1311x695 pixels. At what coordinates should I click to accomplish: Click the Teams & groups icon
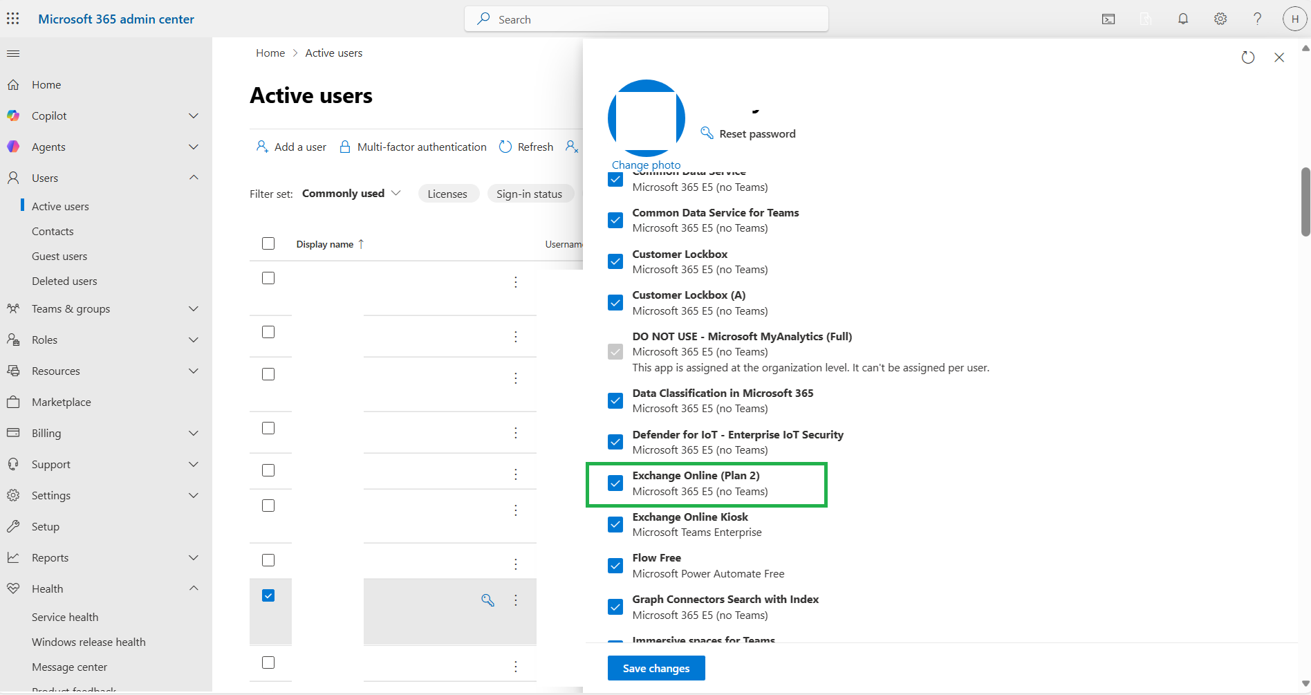13,308
